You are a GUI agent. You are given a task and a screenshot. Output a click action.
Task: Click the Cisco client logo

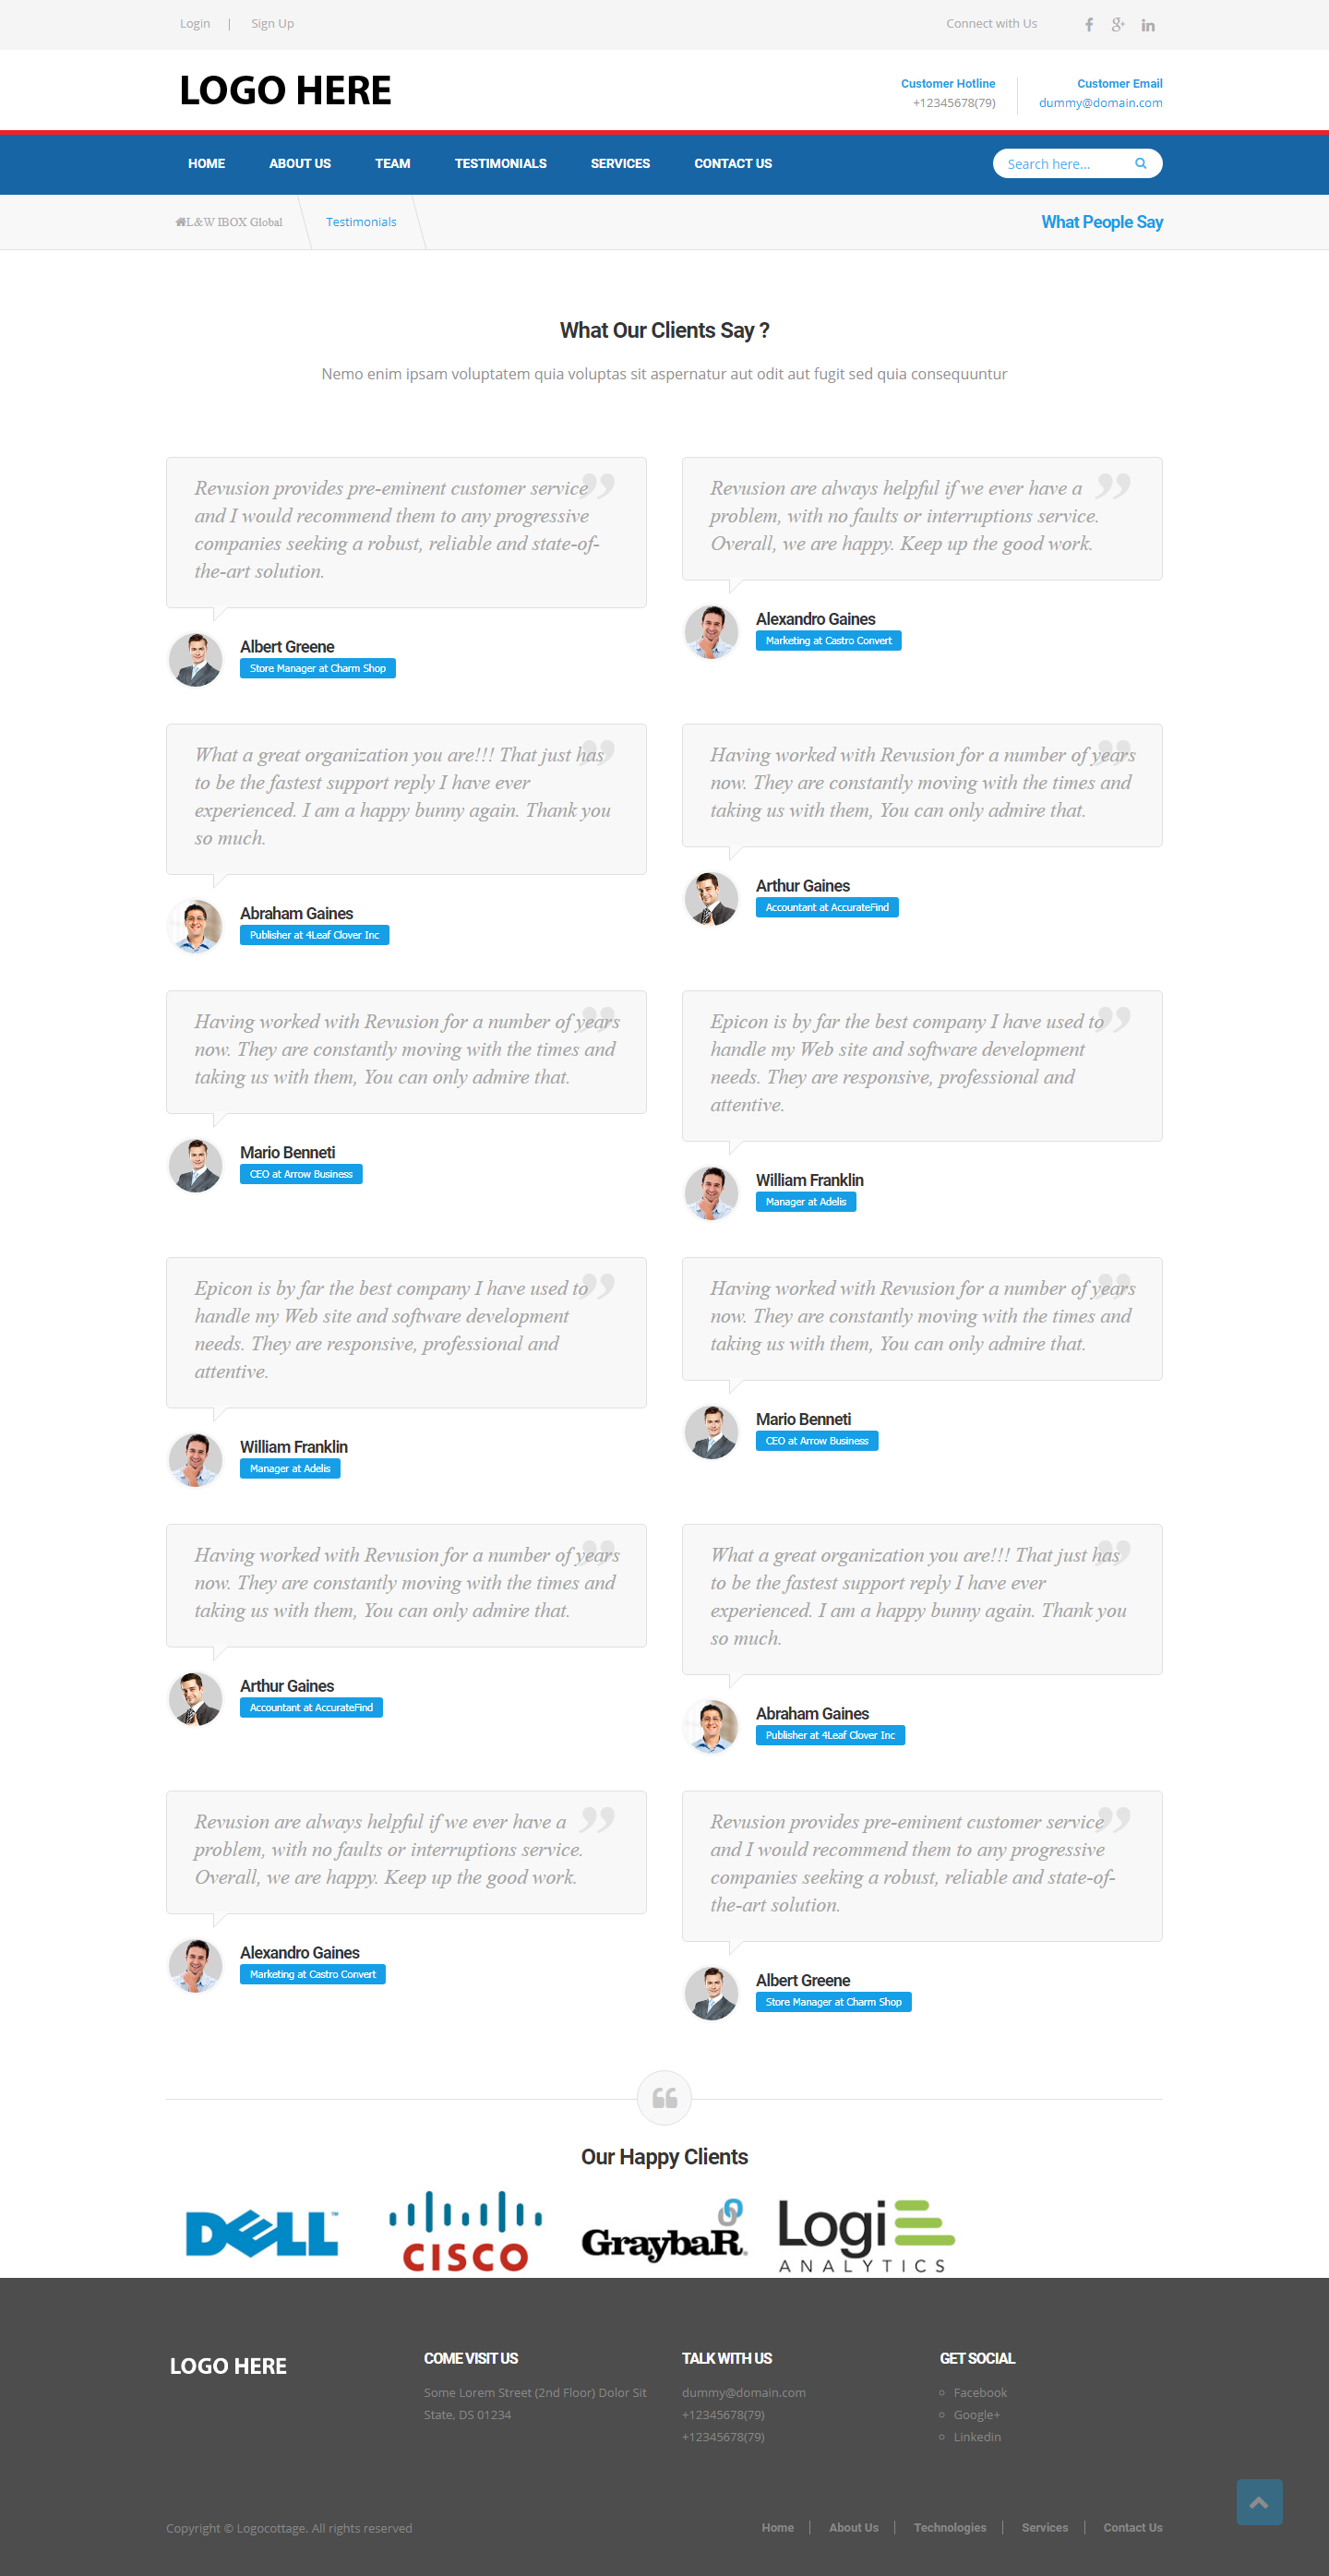click(465, 2231)
